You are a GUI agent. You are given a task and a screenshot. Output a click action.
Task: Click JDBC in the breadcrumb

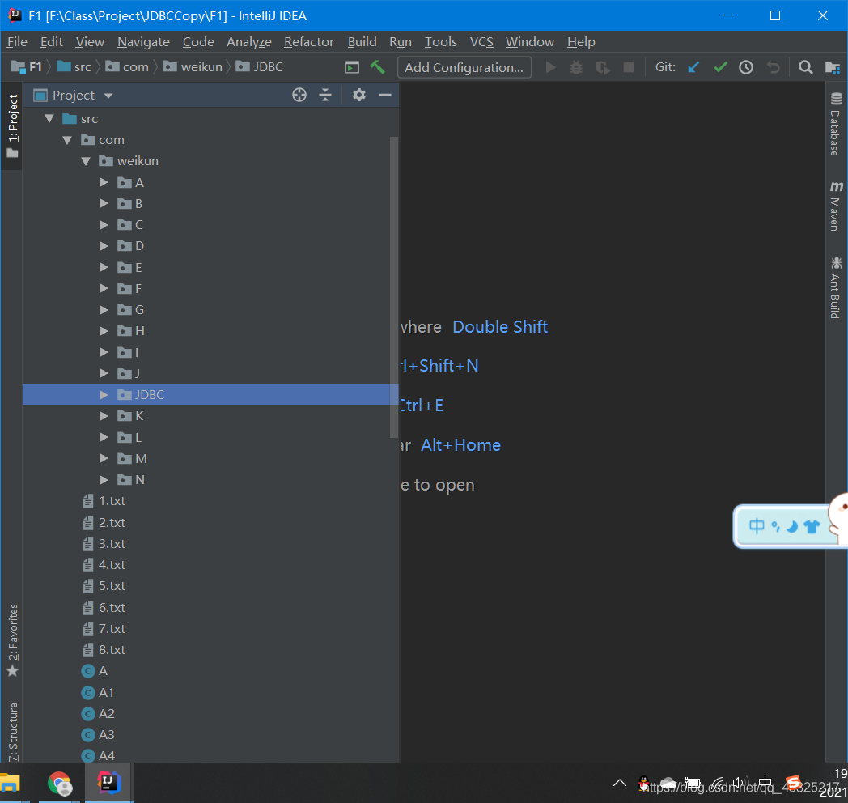(x=260, y=67)
